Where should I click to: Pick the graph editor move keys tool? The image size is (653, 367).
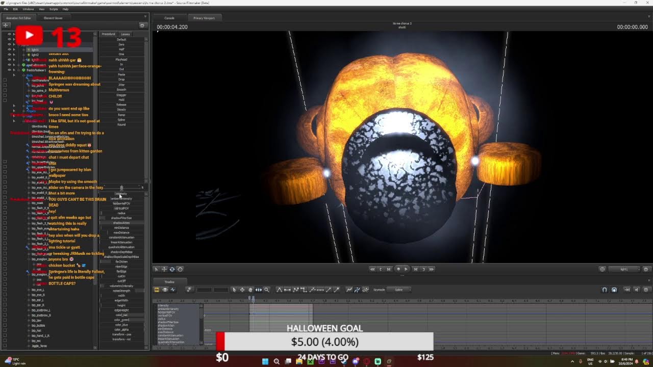(242, 290)
